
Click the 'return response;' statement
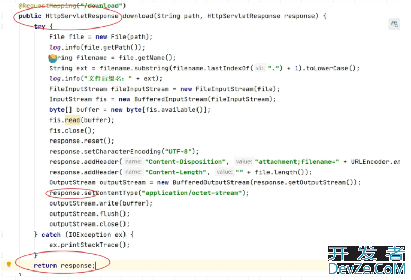[65, 266]
